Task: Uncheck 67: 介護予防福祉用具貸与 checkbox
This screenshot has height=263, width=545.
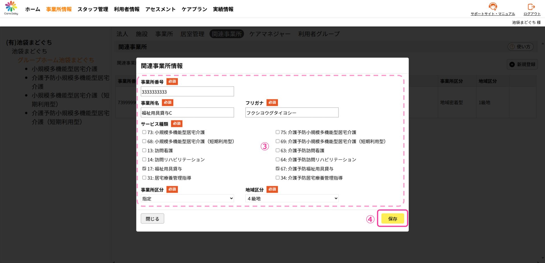Action: coord(278,169)
